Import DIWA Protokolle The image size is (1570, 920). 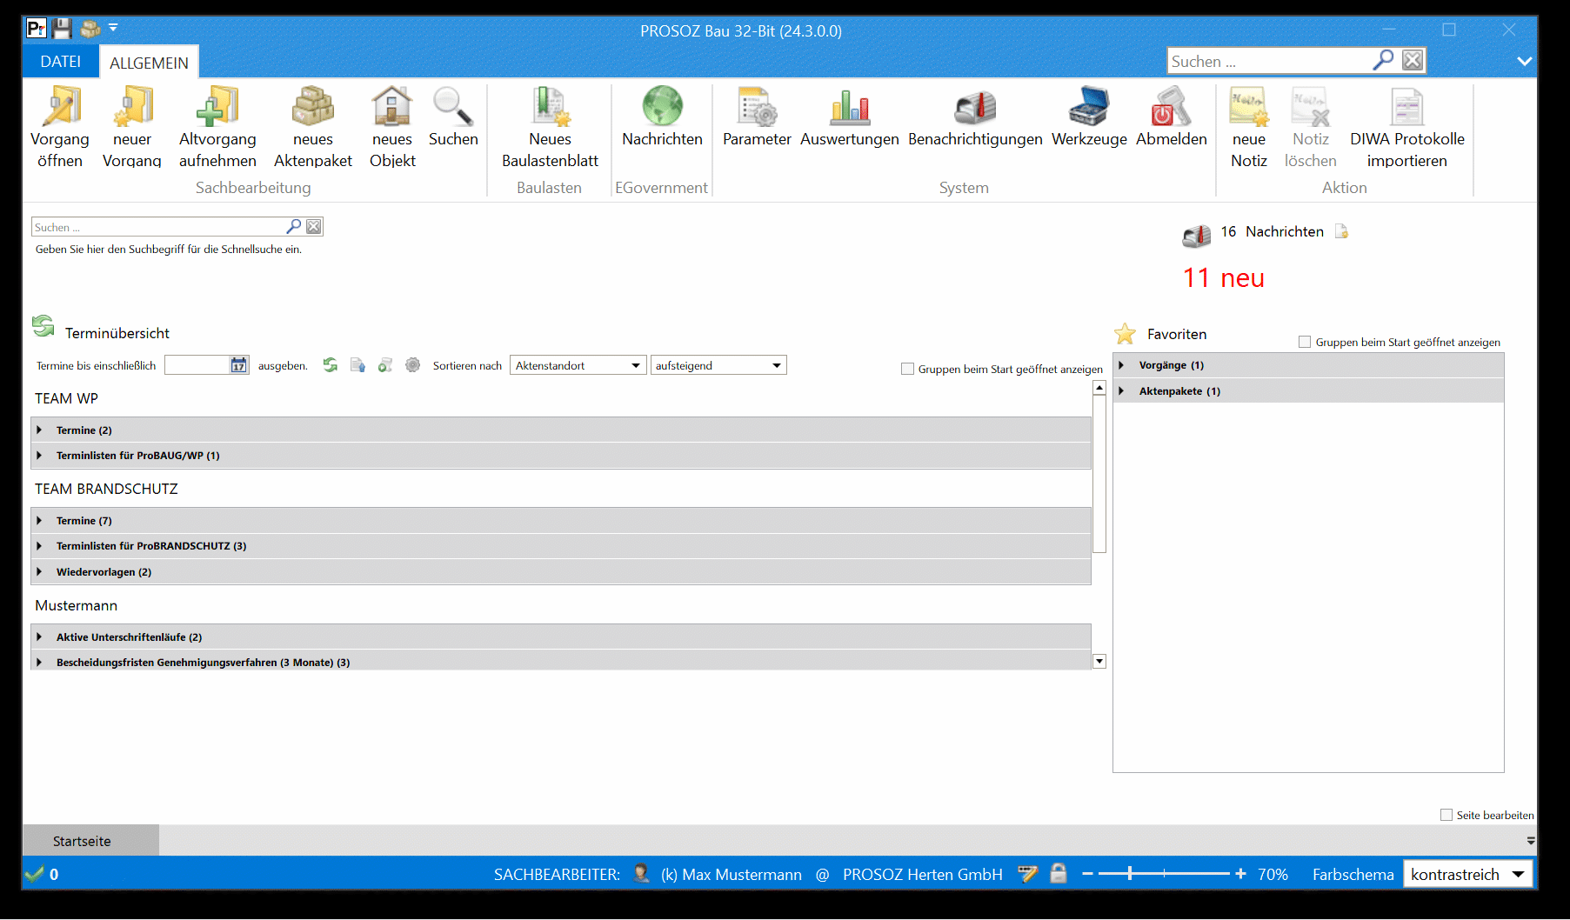[x=1407, y=127]
